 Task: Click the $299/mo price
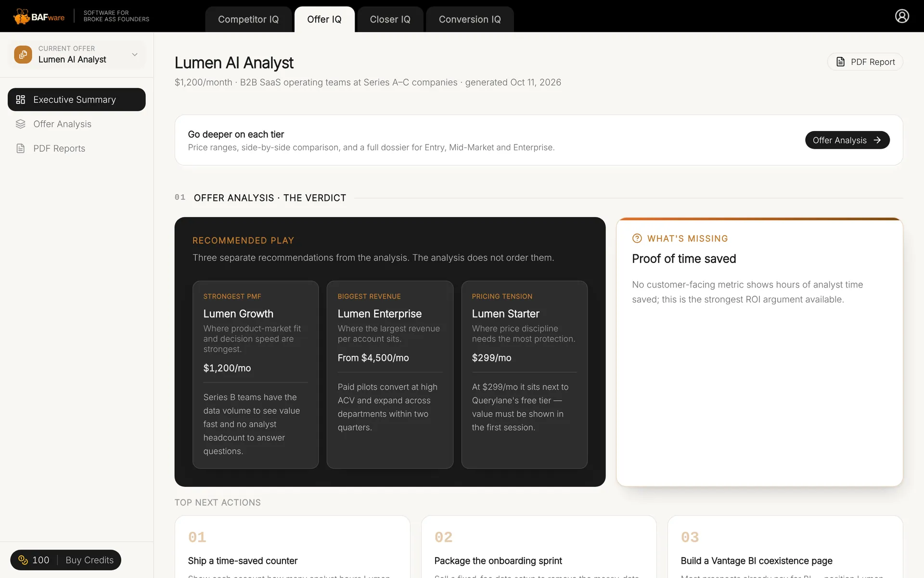pos(491,358)
